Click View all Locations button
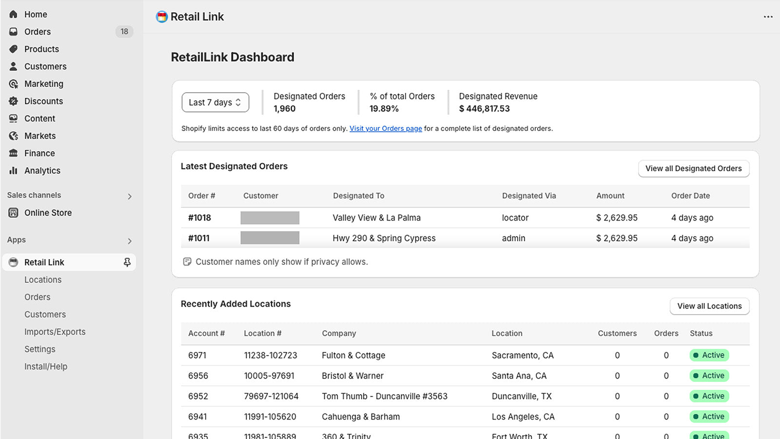The width and height of the screenshot is (780, 439). click(709, 306)
